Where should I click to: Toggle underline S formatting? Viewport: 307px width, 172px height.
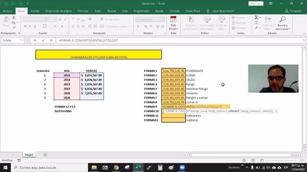coord(35,26)
